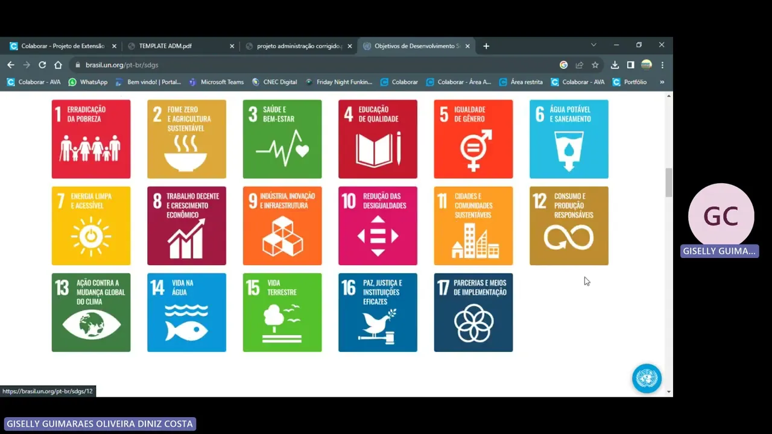The height and width of the screenshot is (434, 772).
Task: Open SDG 1 Erradicação da Pobreza tile
Action: coord(91,139)
